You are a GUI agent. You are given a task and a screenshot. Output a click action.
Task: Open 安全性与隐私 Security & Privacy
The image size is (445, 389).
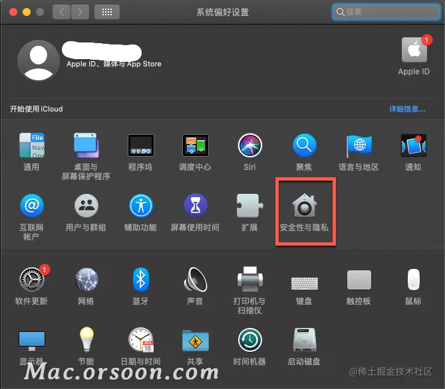[304, 205]
